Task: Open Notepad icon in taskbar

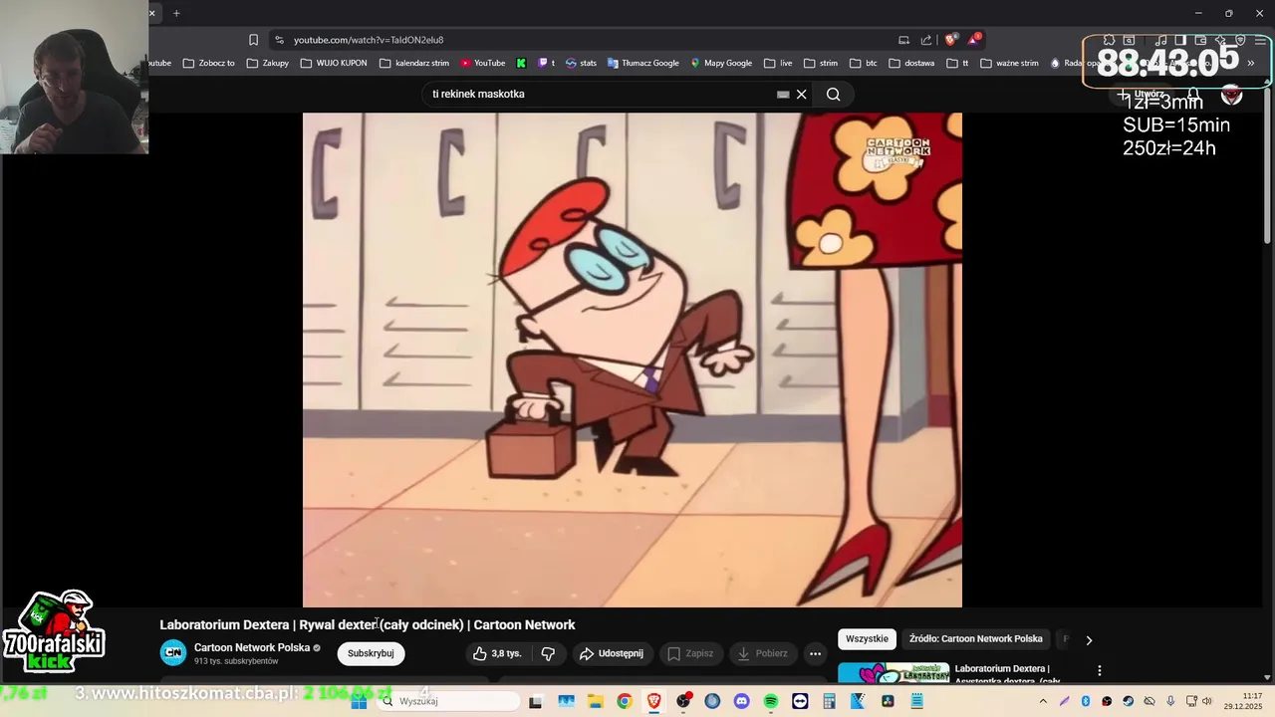Action: [916, 701]
